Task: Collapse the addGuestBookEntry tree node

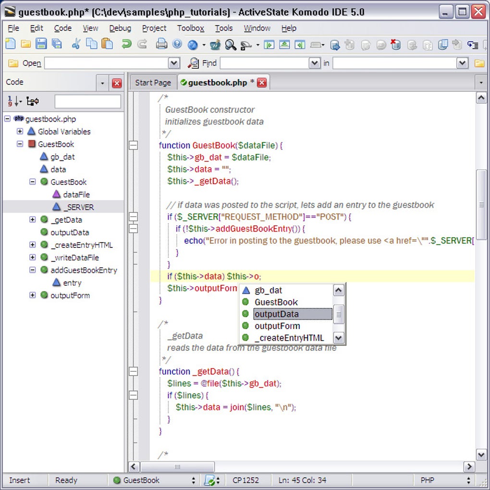Action: 32,270
